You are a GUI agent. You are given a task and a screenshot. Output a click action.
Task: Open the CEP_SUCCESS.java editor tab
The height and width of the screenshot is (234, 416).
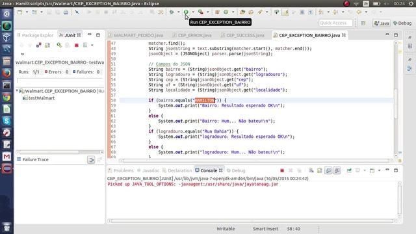coord(242,35)
